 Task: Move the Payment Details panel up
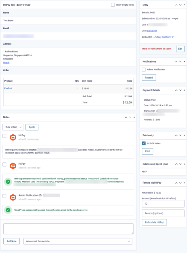[177, 90]
